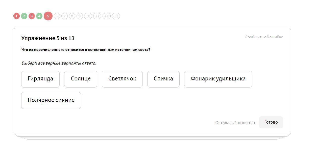The width and height of the screenshot is (313, 143).
Task: Open exercise 11 step
Action: [x=97, y=16]
